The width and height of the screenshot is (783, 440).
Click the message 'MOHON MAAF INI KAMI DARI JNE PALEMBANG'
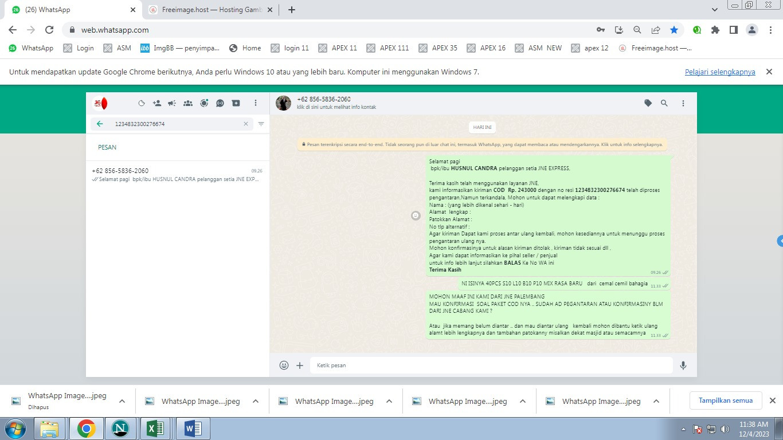pyautogui.click(x=548, y=315)
